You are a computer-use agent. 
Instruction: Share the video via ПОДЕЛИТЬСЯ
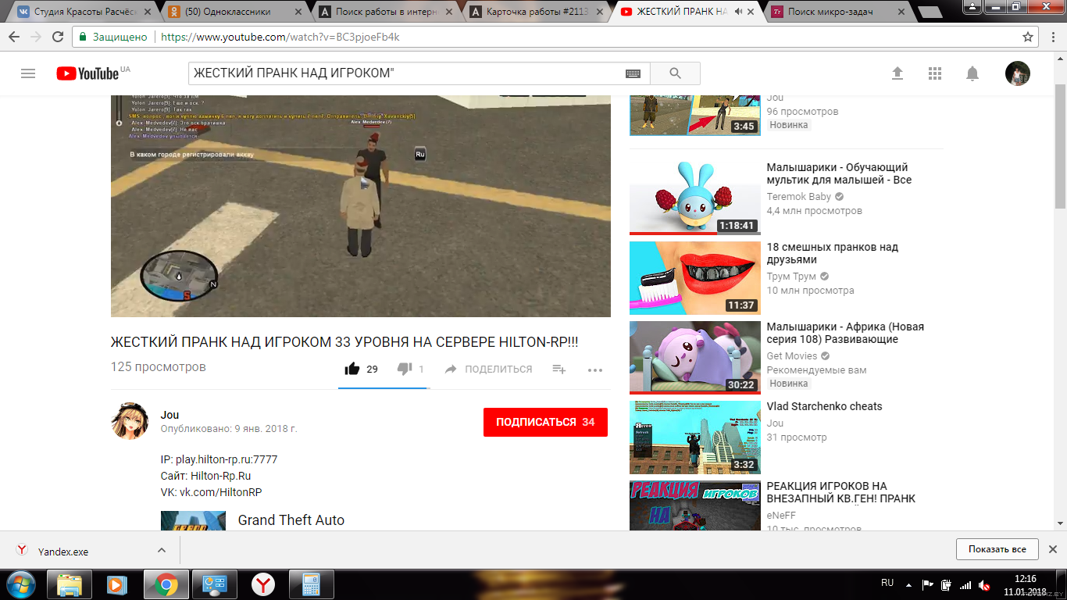point(488,370)
